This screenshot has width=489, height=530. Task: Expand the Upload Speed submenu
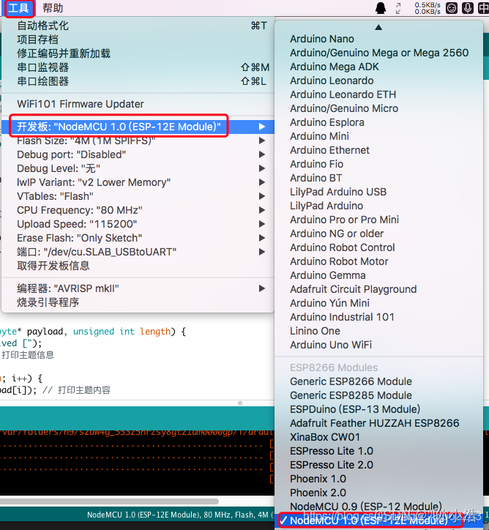pyautogui.click(x=138, y=224)
